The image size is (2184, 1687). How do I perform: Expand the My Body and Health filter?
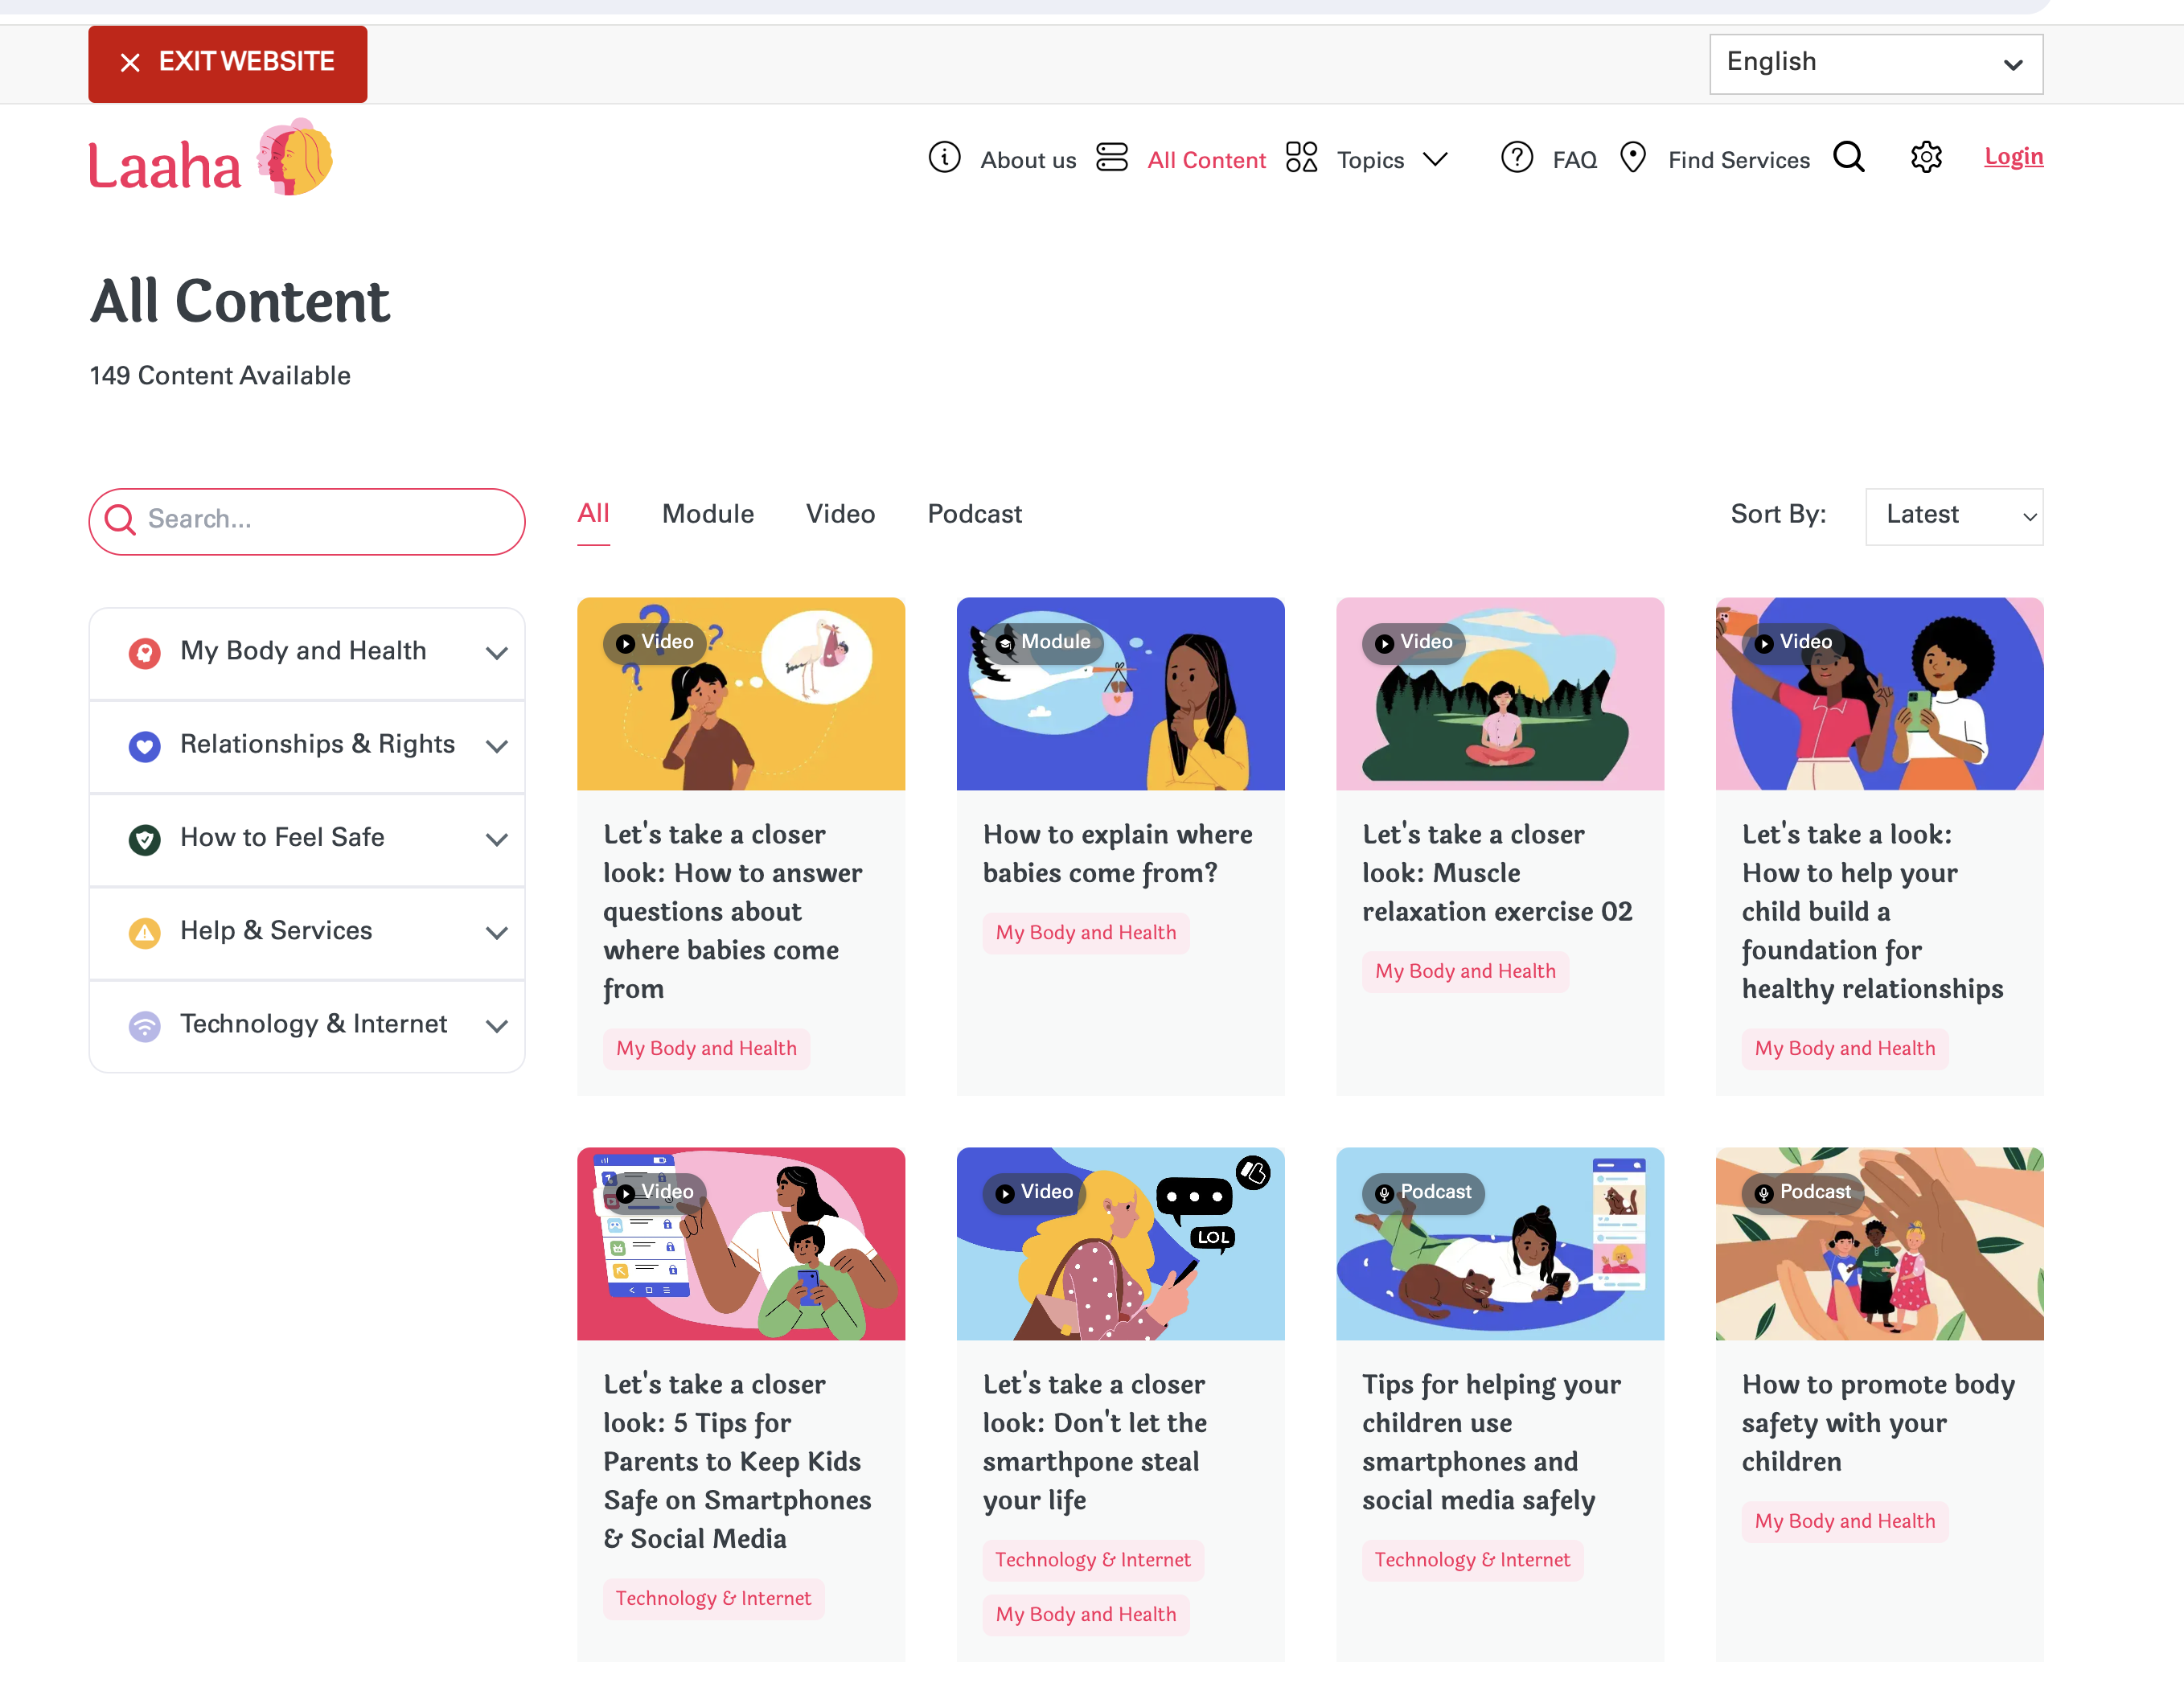(x=496, y=653)
